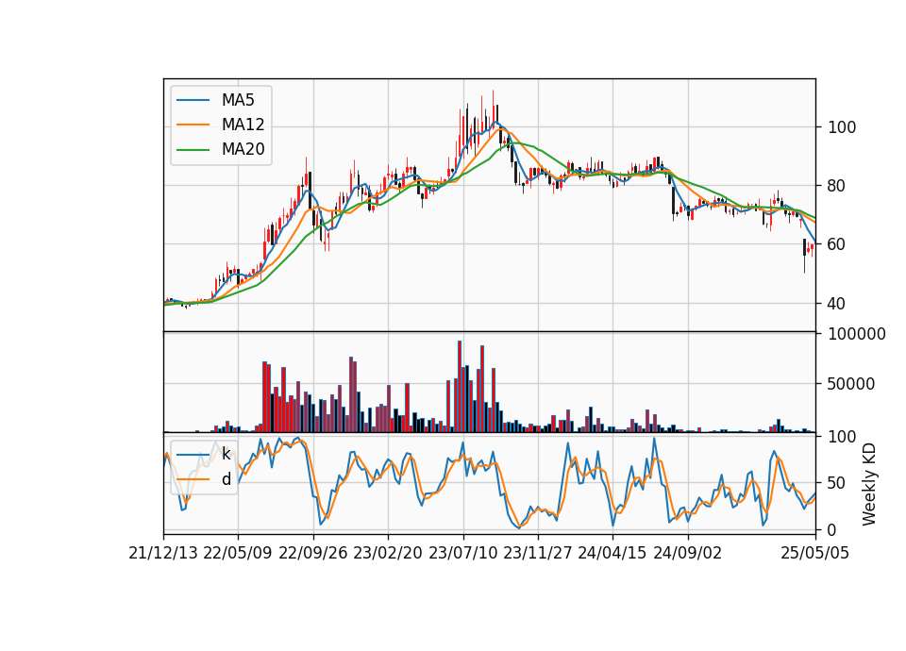
Task: Click the green MA20 legend line sample
Action: coord(193,150)
